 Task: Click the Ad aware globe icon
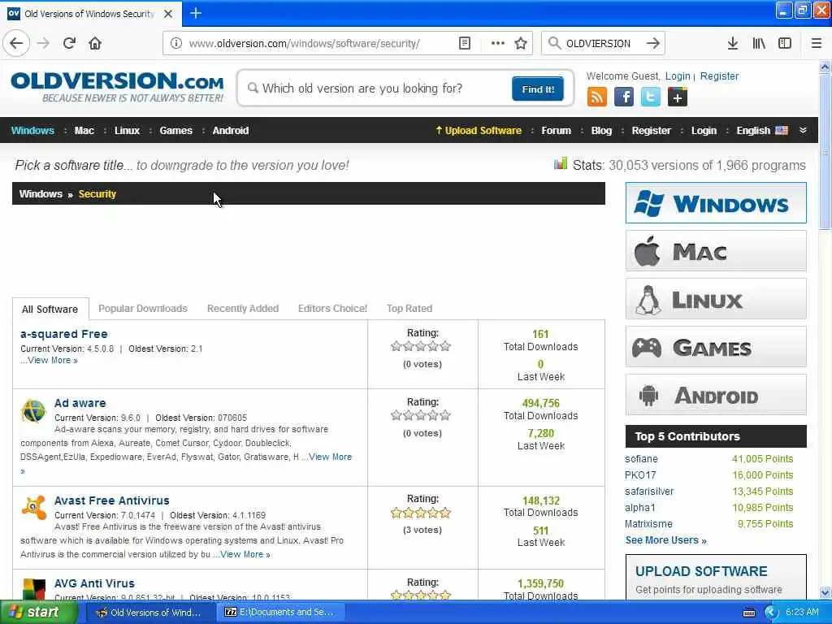click(x=33, y=411)
